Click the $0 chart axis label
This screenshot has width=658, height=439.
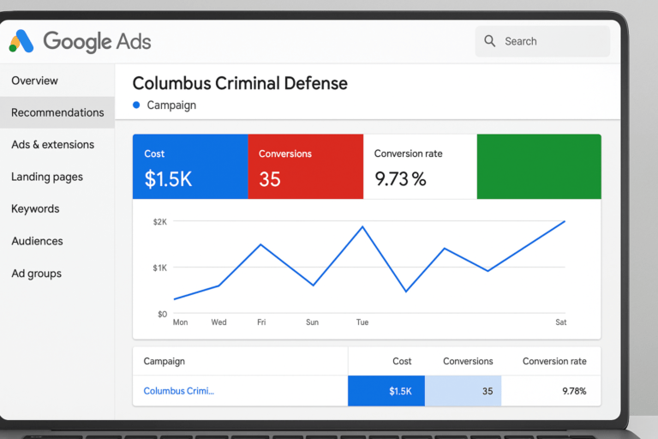point(162,314)
